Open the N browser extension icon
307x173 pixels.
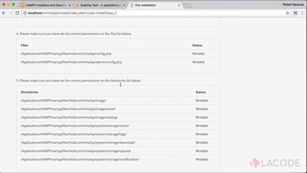pyautogui.click(x=295, y=13)
